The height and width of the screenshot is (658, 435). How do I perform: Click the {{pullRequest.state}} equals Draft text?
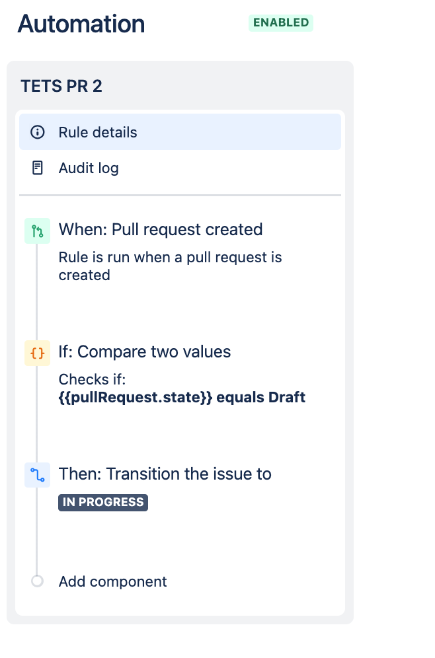pos(182,397)
